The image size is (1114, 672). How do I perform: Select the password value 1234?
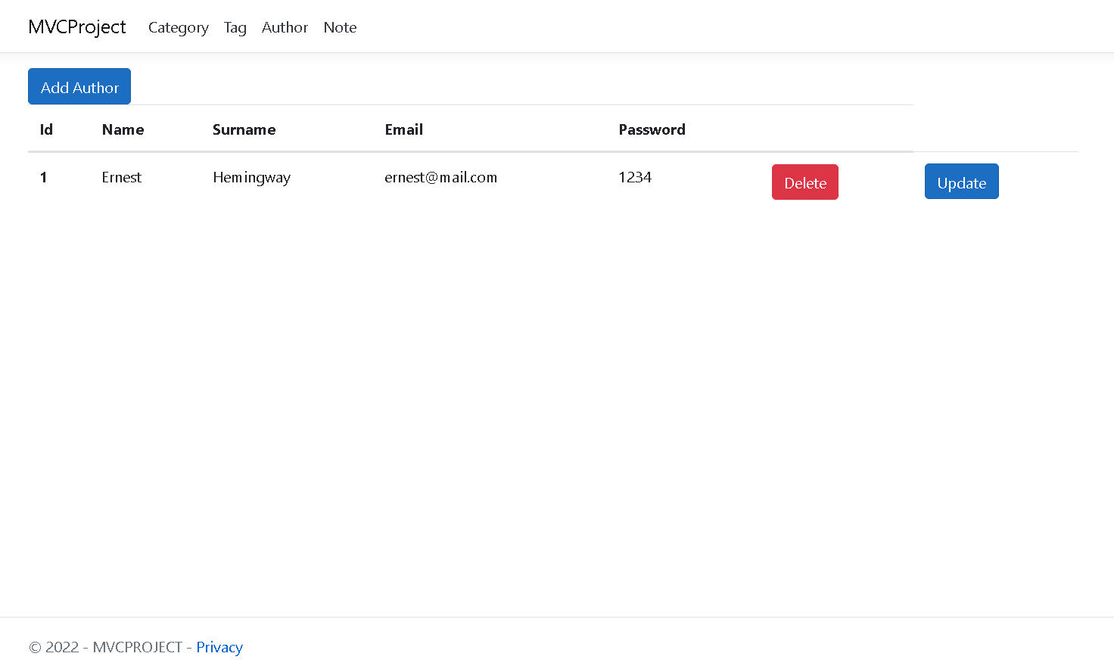(635, 177)
